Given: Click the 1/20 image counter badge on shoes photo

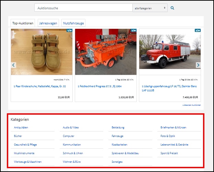Looking at the screenshot, I should click(x=70, y=30).
